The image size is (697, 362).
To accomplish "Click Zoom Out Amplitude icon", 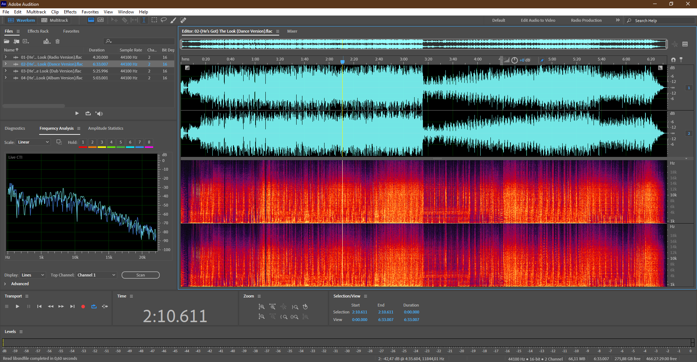I will [261, 317].
